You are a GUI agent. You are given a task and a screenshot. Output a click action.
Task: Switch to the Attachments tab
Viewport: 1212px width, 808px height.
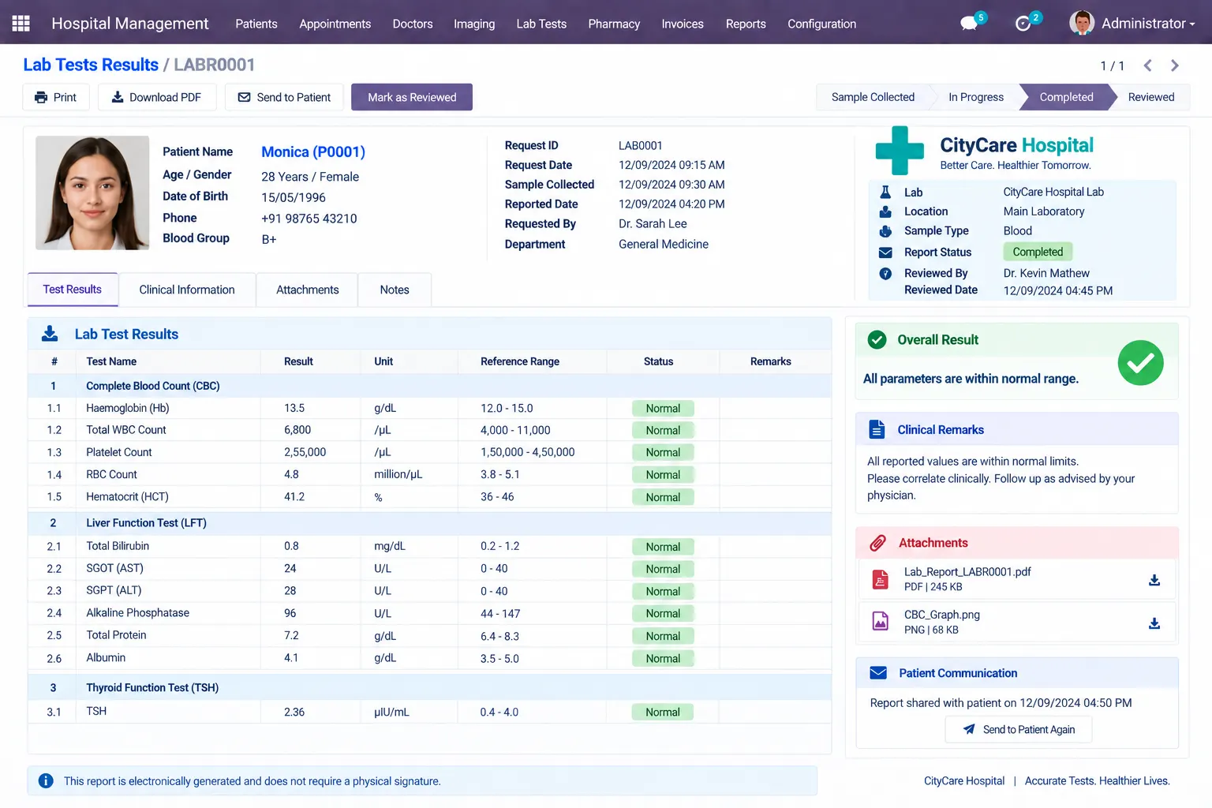point(308,290)
